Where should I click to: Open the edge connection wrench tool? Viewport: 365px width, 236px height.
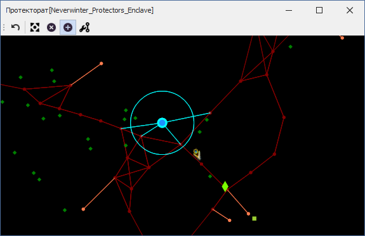[x=84, y=27]
